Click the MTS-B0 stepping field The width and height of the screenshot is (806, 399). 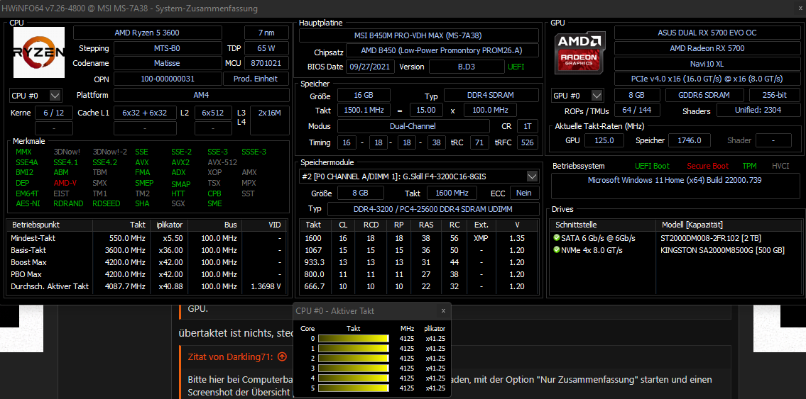[167, 48]
